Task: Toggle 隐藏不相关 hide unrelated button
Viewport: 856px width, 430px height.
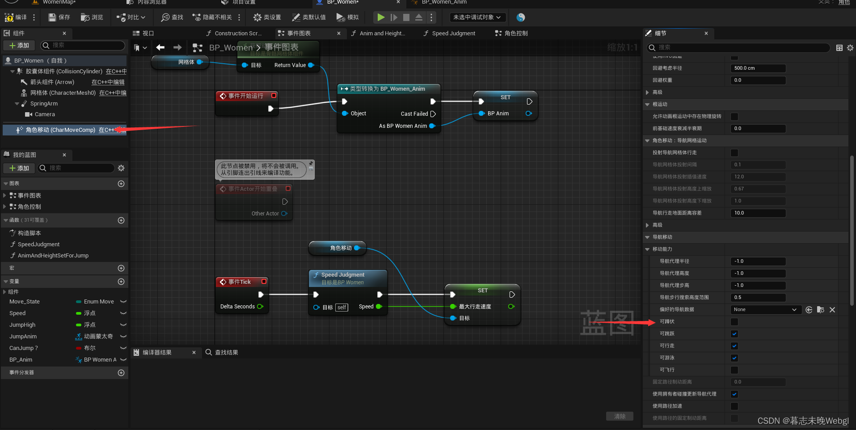Action: tap(212, 17)
